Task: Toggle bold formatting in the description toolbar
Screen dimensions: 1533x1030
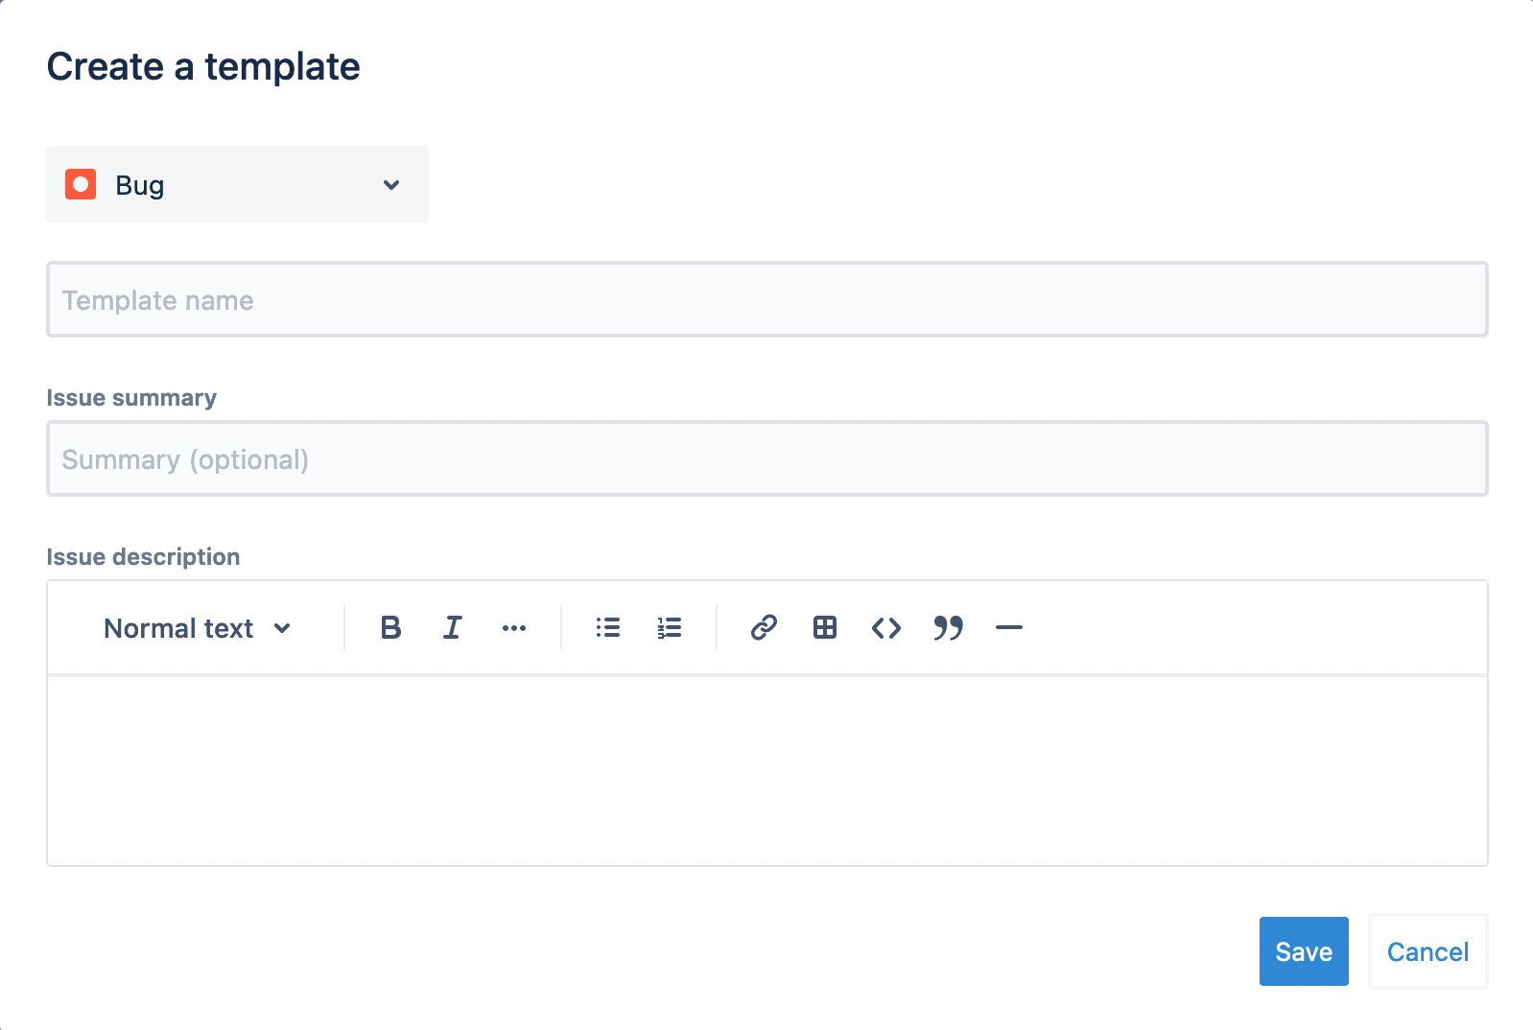Action: (389, 628)
